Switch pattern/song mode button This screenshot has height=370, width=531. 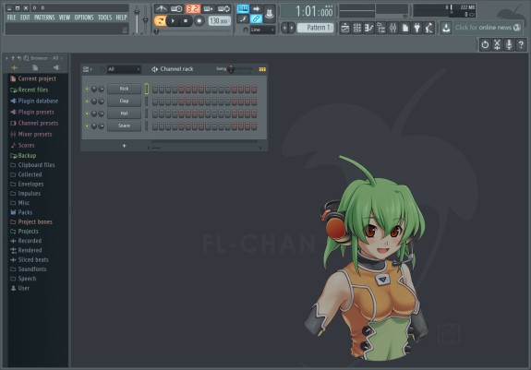[160, 21]
